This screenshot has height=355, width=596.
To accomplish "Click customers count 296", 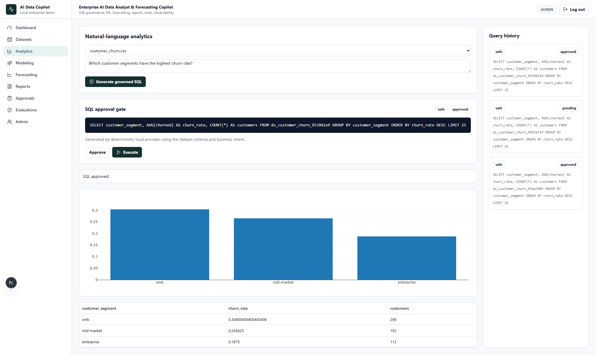I will (x=393, y=319).
